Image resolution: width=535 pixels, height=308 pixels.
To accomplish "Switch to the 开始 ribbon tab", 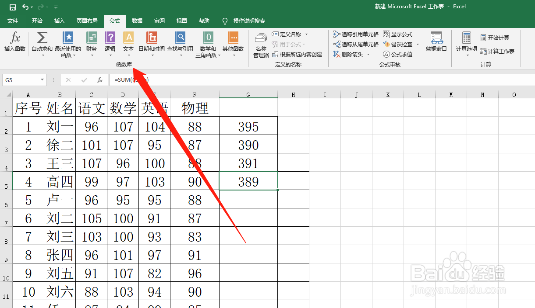I will point(37,21).
